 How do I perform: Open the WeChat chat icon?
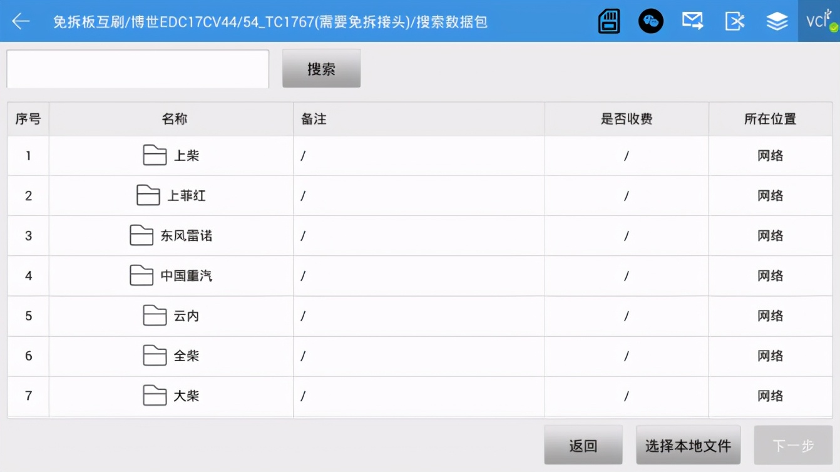click(651, 21)
